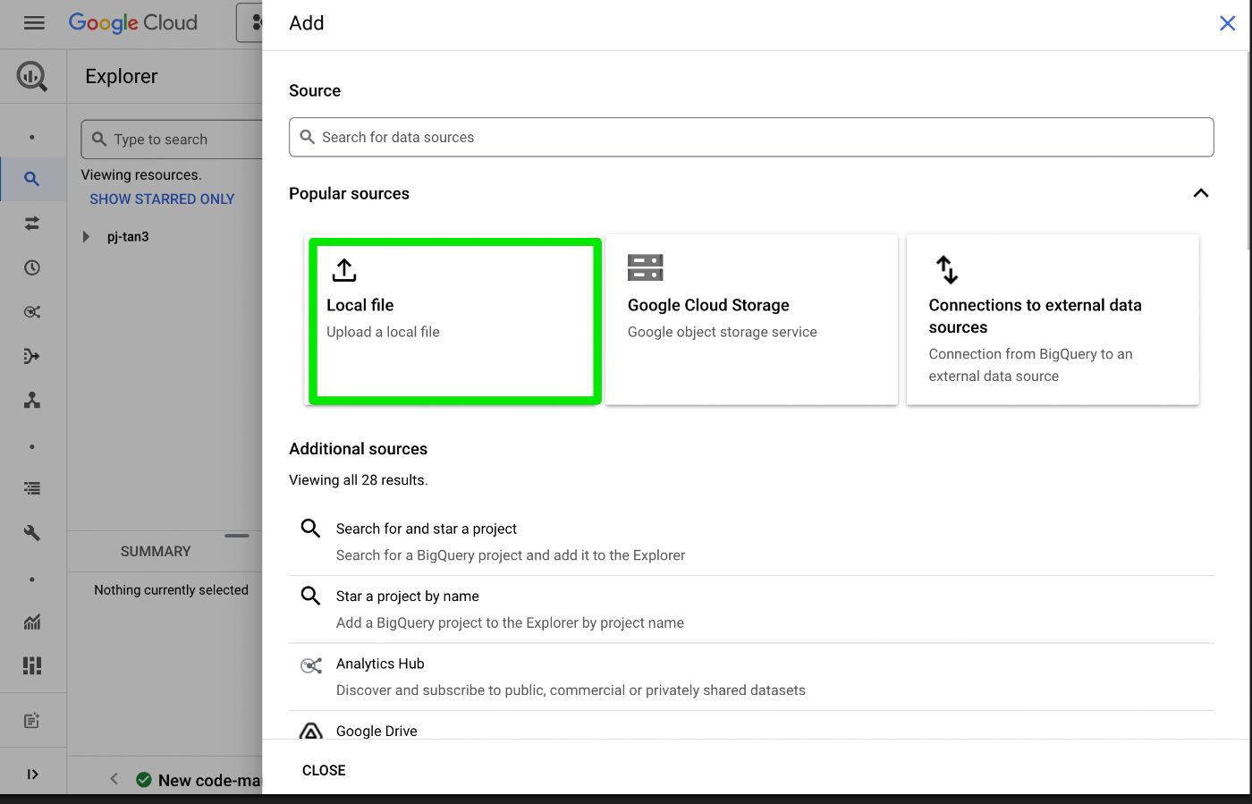Open Data transfers icon in sidebar
1252x804 pixels.
[x=32, y=224]
